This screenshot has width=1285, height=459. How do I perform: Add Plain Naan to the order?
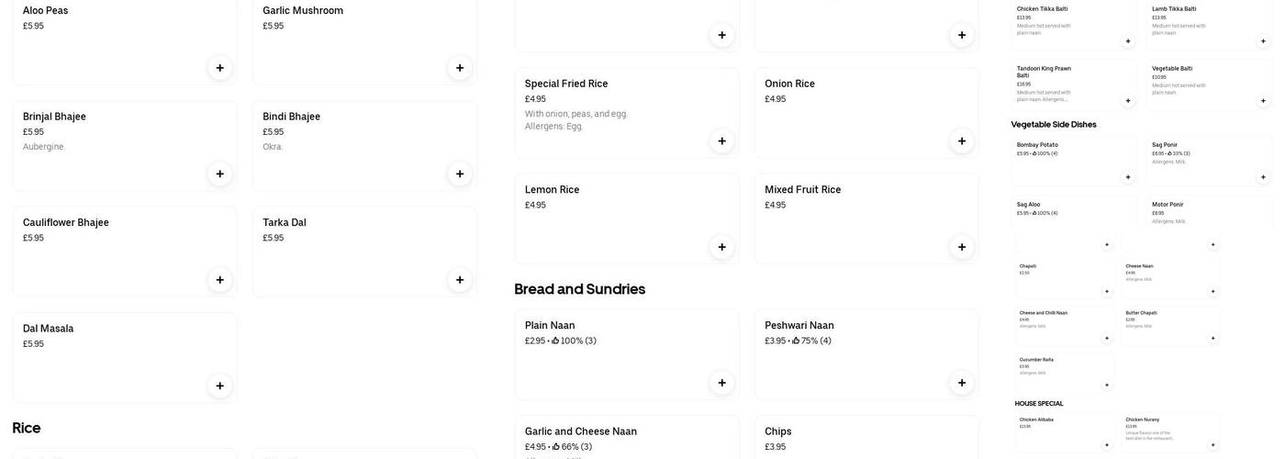(721, 383)
